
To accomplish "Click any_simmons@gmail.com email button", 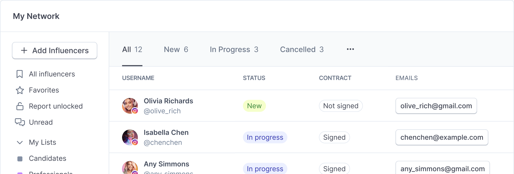I will coord(442,169).
